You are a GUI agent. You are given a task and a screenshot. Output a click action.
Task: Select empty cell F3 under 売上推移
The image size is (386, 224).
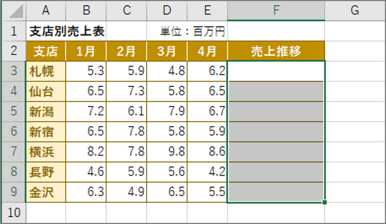(276, 71)
